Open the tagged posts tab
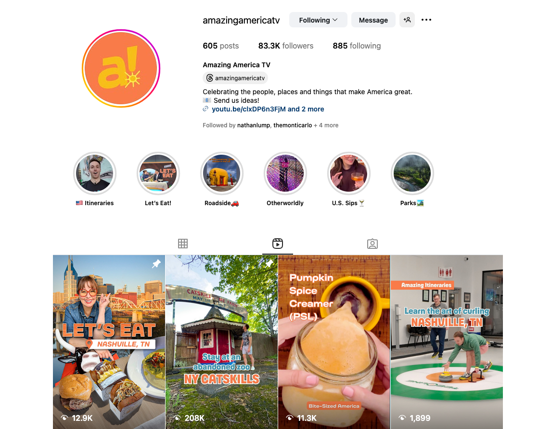The width and height of the screenshot is (539, 429). (x=372, y=244)
